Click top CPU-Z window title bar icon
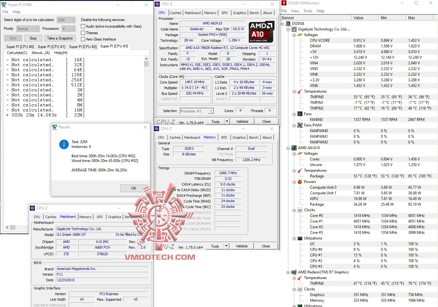This screenshot has width=438, height=307. coord(158,4)
